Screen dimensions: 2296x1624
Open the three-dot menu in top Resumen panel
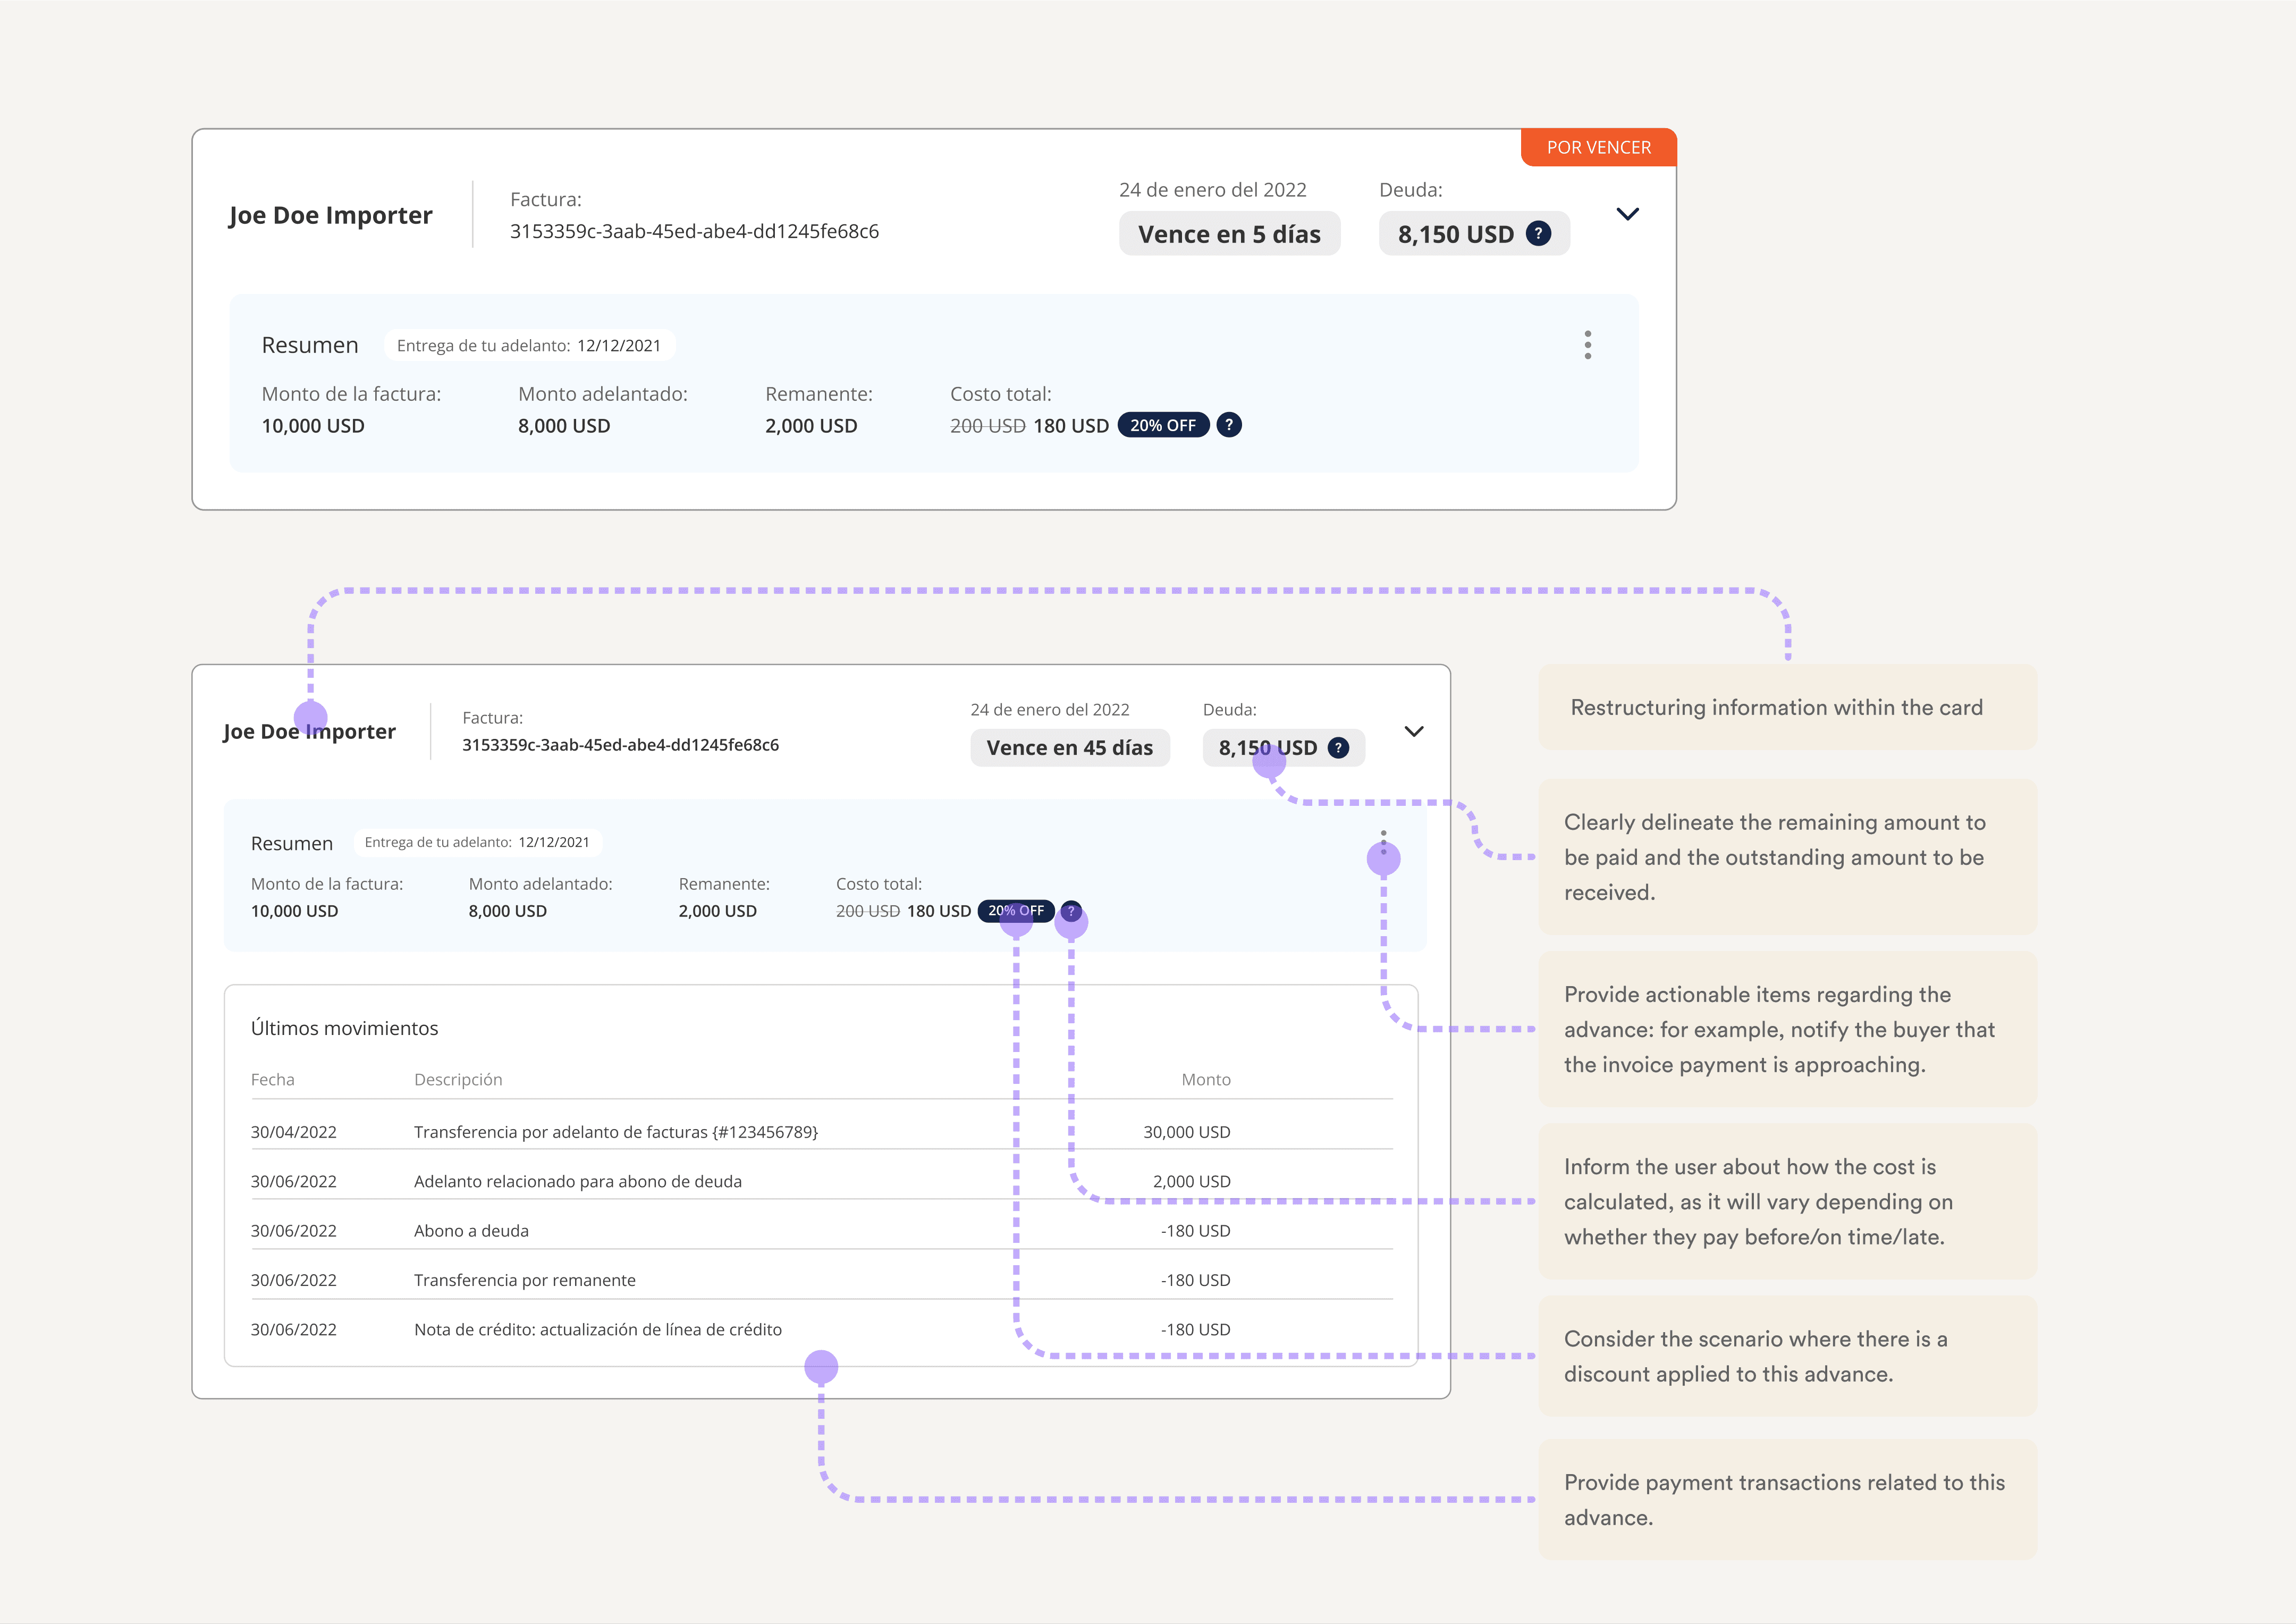point(1587,345)
